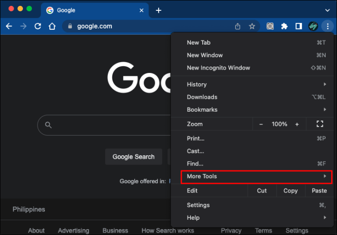
Task: Expand the Bookmarks submenu
Action: coord(256,110)
